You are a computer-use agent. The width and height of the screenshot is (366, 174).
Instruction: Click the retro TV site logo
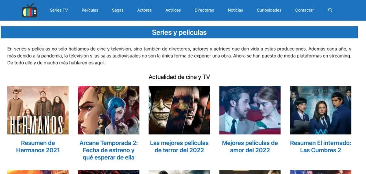click(30, 10)
